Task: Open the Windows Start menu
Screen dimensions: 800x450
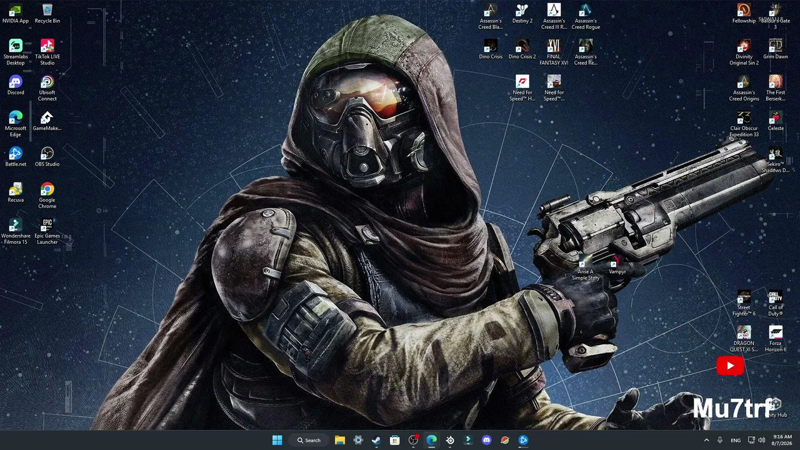Action: point(277,440)
